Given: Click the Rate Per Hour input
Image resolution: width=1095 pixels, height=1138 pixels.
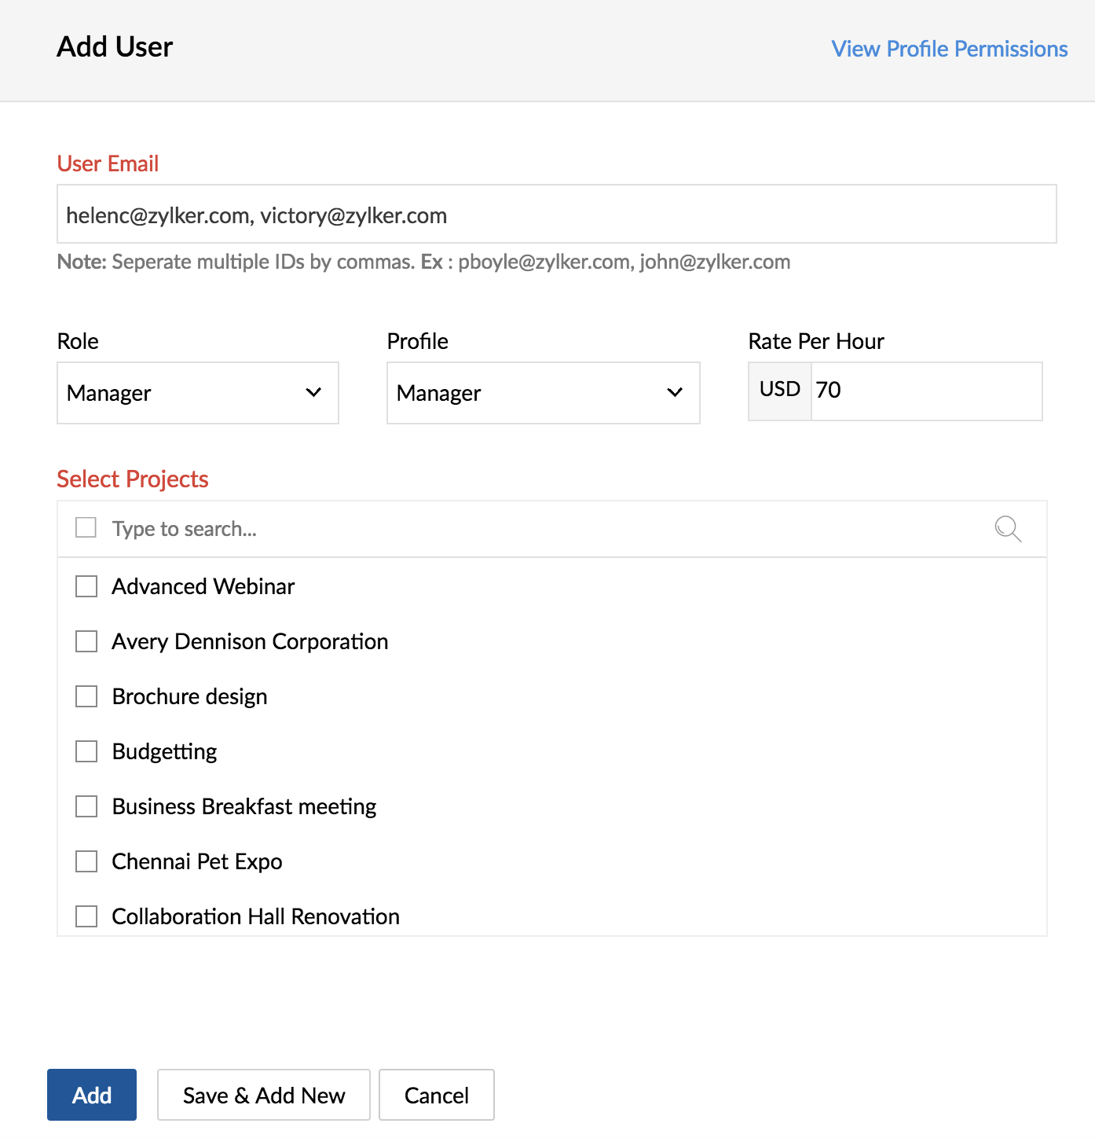Looking at the screenshot, I should (x=926, y=391).
